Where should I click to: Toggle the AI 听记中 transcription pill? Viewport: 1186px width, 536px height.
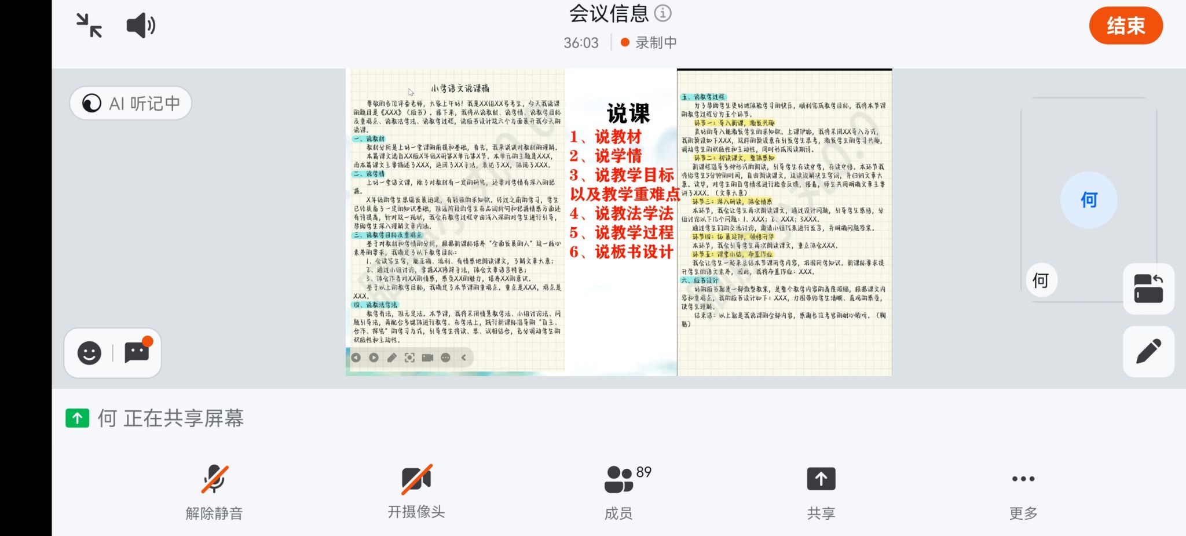[131, 103]
